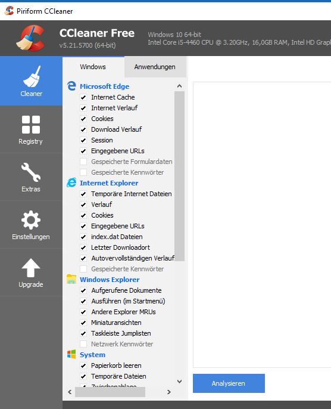331x409 pixels.
Task: Open the Registry section grid icon
Action: (x=31, y=125)
